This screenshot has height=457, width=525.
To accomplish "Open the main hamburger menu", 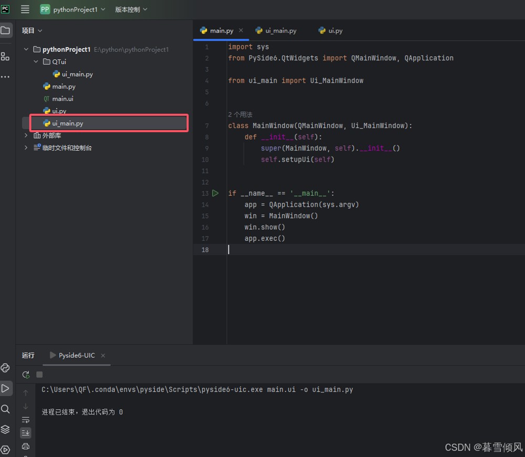I will [x=25, y=9].
